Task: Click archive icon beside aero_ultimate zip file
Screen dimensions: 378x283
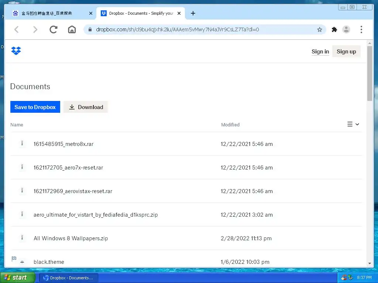Action: pyautogui.click(x=22, y=214)
